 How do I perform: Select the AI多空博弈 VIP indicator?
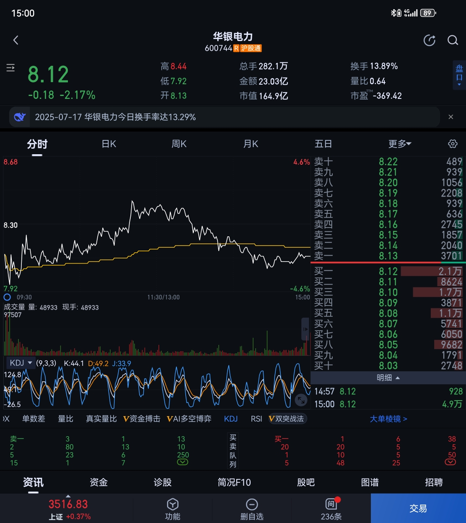(x=189, y=419)
